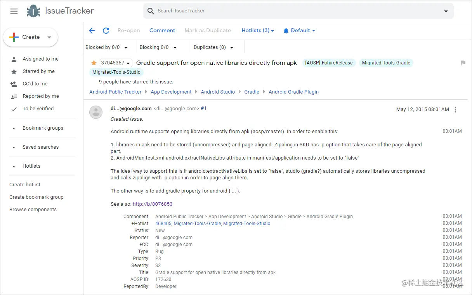This screenshot has width=472, height=295.
Task: Open the Create dropdown arrow
Action: [49, 37]
